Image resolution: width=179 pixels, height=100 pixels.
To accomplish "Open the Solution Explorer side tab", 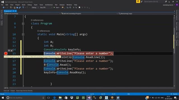I will pos(177,15).
